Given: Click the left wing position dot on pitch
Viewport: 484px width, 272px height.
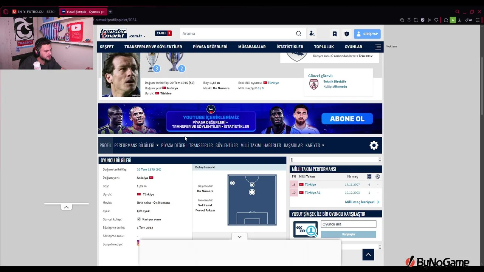Looking at the screenshot, I should click(233, 183).
